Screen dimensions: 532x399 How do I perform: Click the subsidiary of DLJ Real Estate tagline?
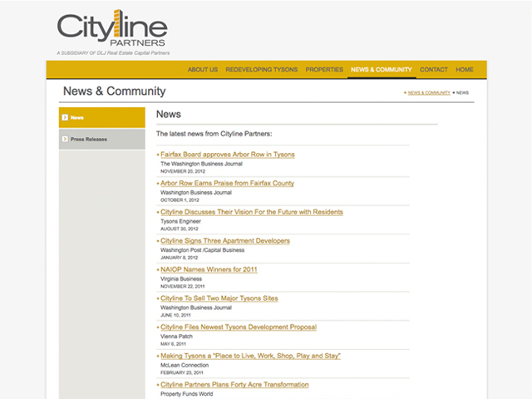click(113, 53)
